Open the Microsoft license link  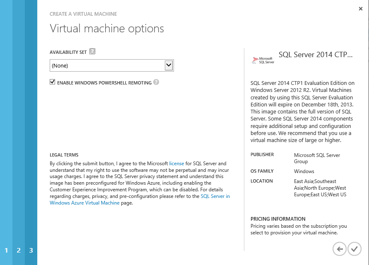coord(176,164)
